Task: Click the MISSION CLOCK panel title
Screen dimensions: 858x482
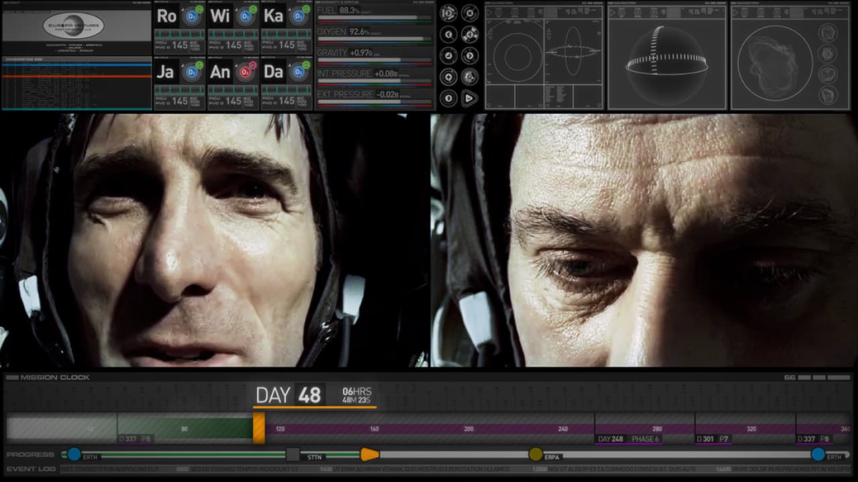Action: click(x=55, y=378)
